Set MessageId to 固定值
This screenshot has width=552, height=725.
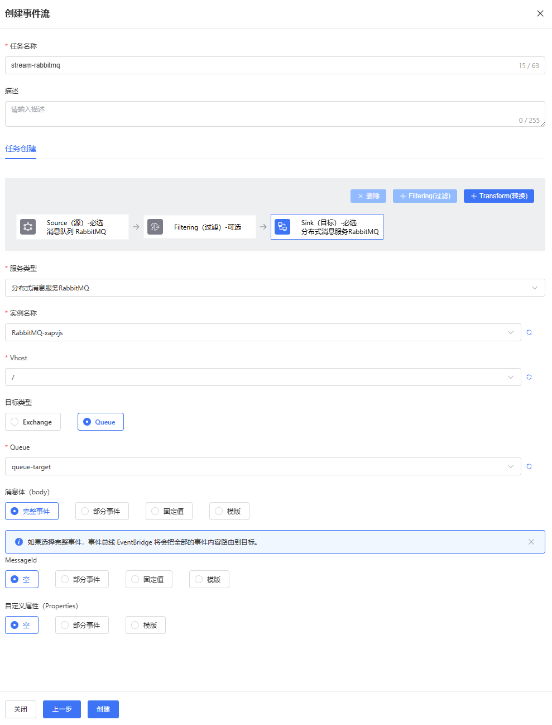click(149, 579)
